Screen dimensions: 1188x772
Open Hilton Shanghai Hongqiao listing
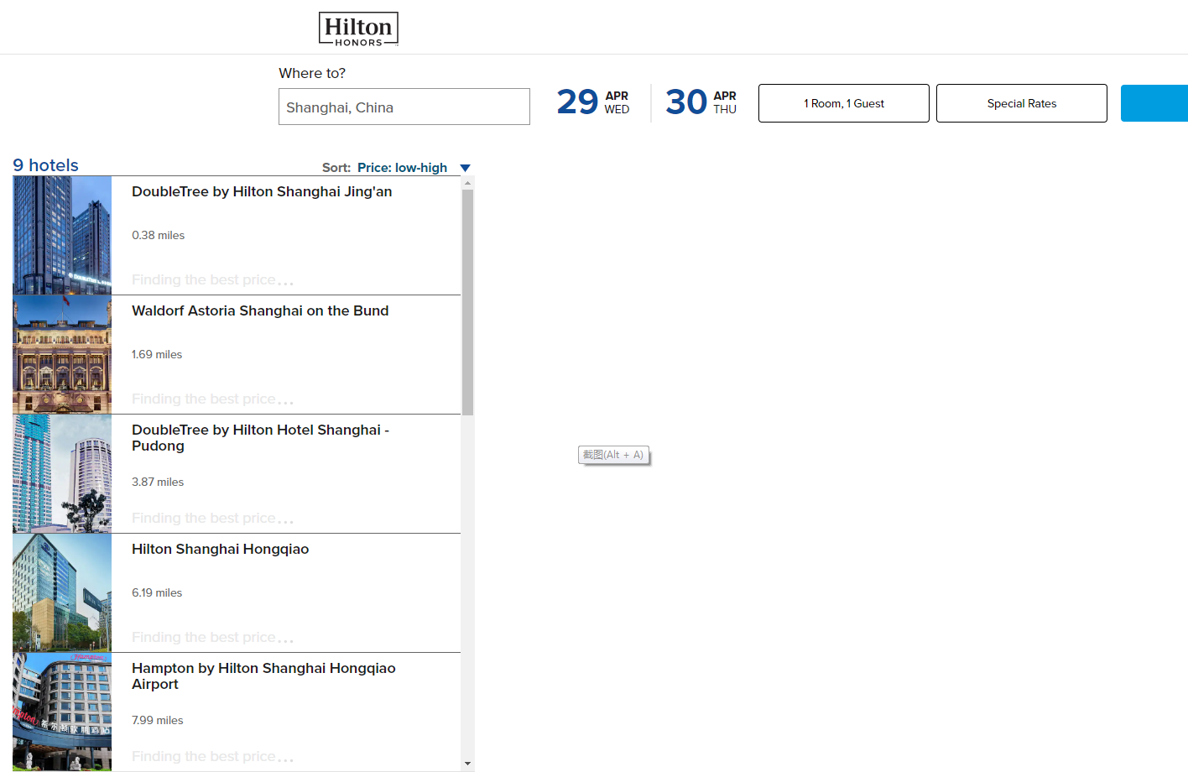point(221,549)
